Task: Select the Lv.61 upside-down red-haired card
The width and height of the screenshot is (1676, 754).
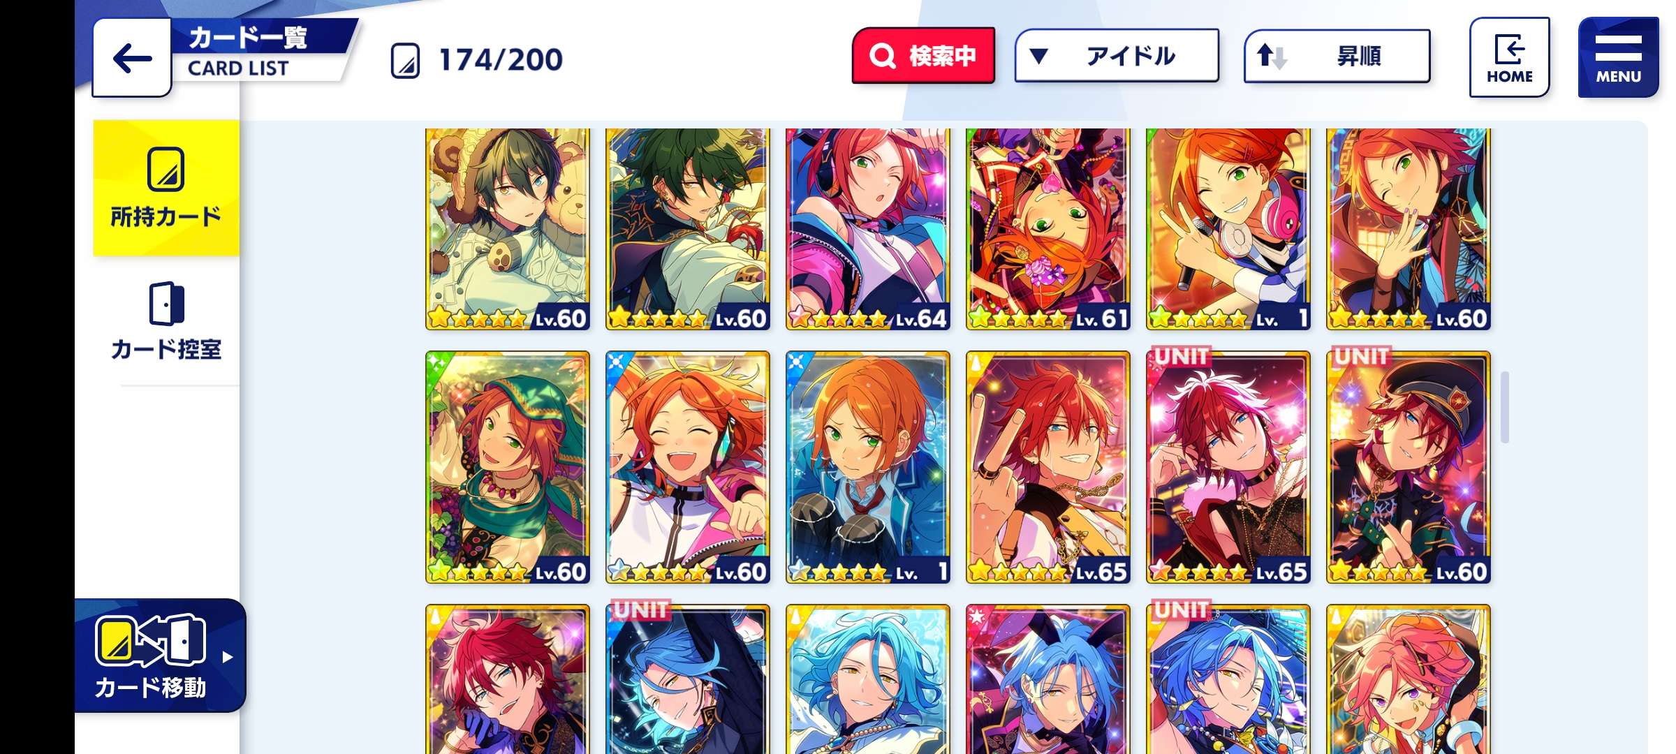Action: (x=1048, y=229)
